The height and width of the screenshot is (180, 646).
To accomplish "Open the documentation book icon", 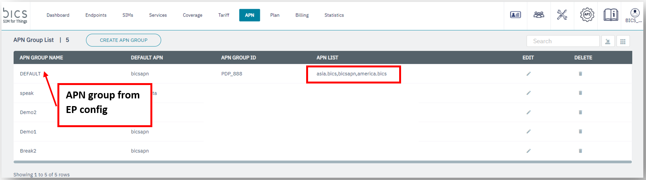I will coord(610,15).
